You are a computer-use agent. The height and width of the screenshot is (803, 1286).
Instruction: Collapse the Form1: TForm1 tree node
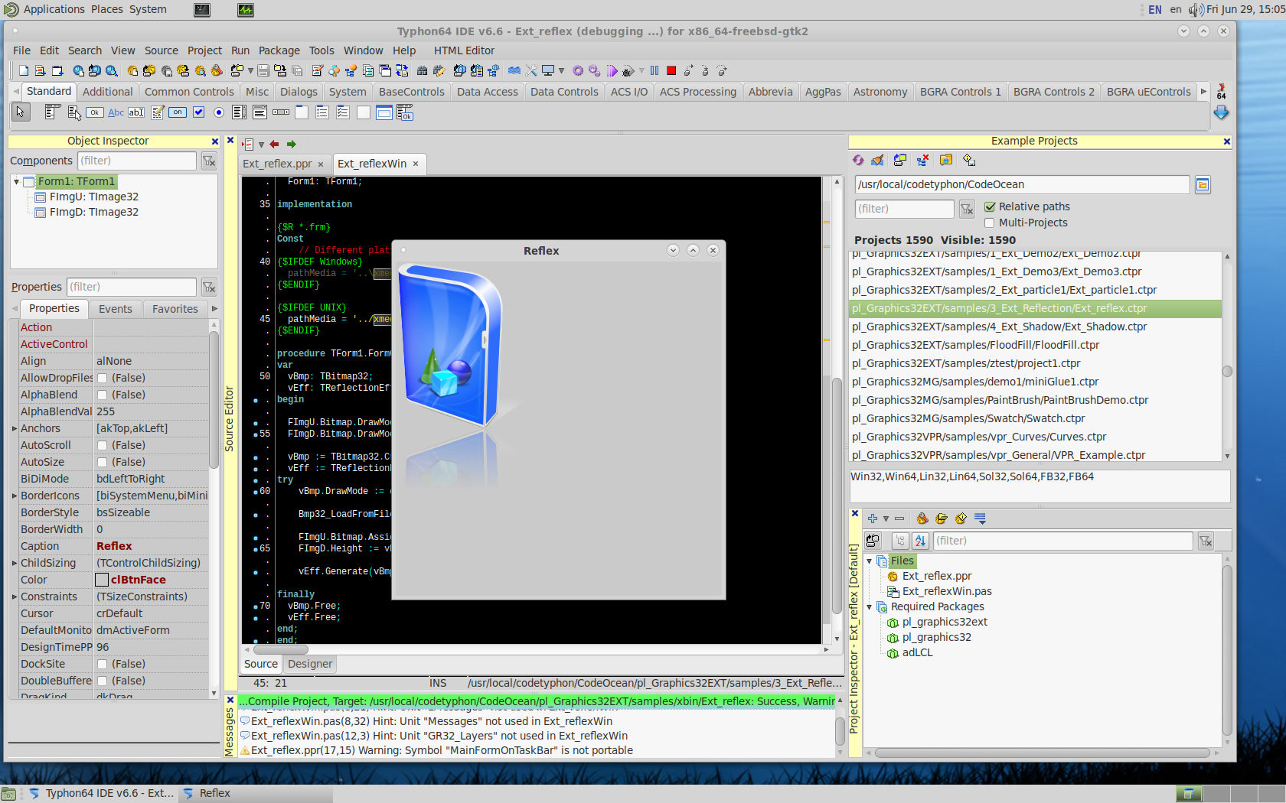point(16,182)
